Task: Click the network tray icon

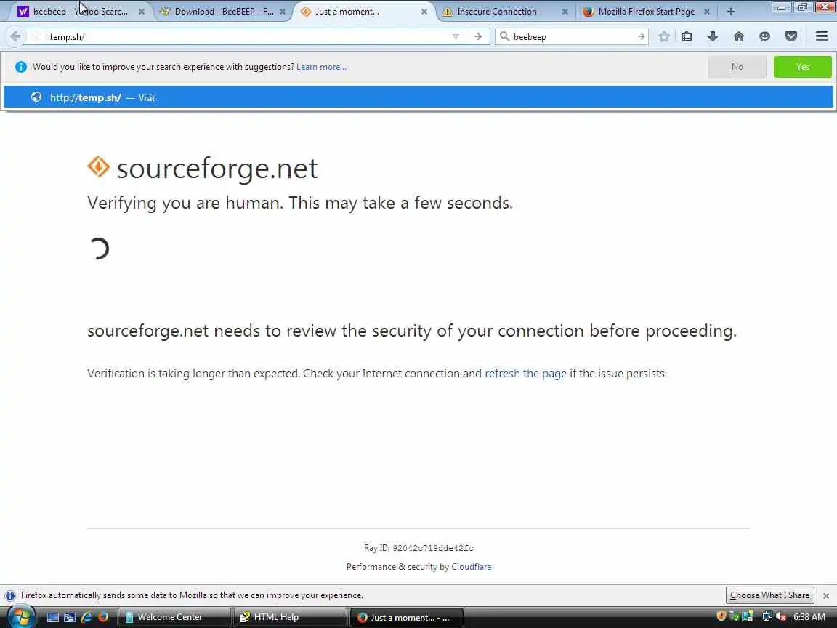Action: (x=767, y=617)
